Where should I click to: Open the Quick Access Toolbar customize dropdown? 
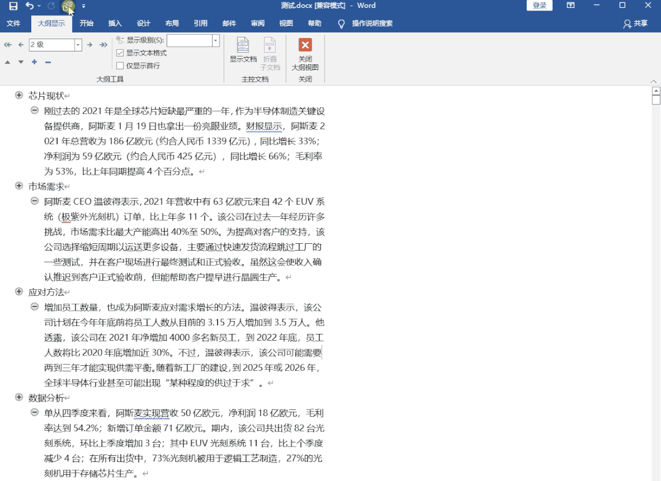84,6
